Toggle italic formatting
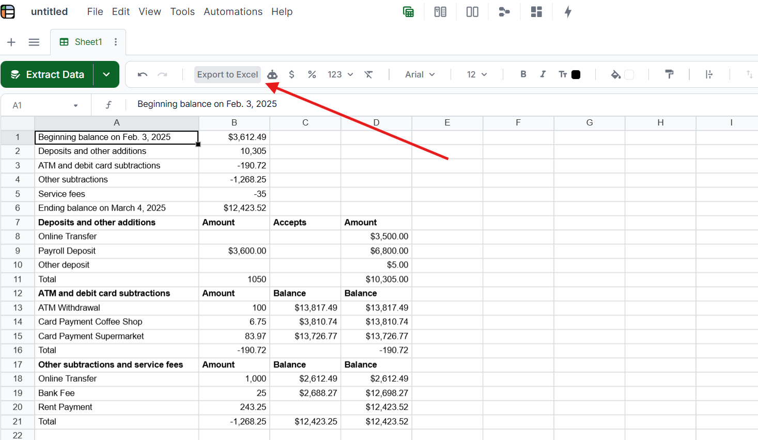 (x=543, y=74)
